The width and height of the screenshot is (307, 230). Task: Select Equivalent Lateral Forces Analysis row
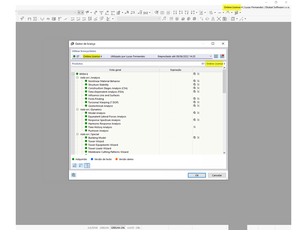coord(107,117)
